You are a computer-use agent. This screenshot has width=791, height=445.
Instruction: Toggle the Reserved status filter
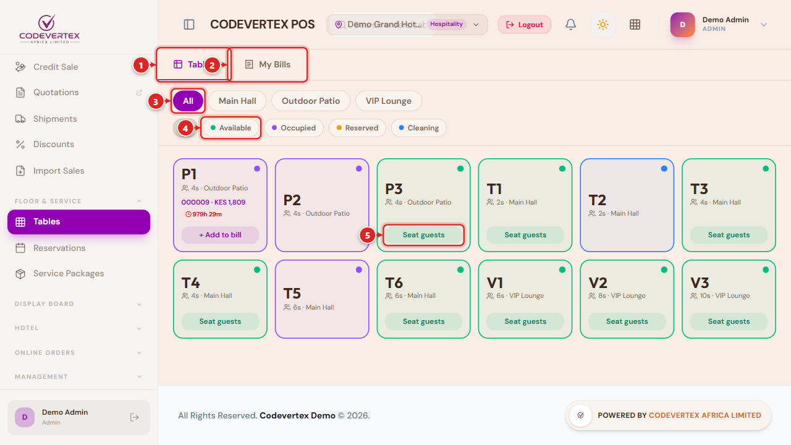(x=357, y=128)
